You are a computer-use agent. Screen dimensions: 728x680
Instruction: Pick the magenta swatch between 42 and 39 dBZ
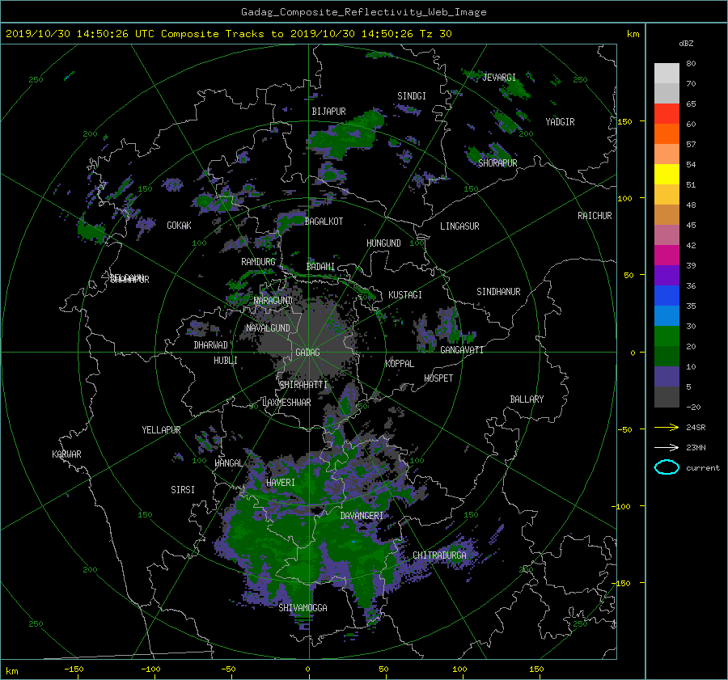[667, 255]
